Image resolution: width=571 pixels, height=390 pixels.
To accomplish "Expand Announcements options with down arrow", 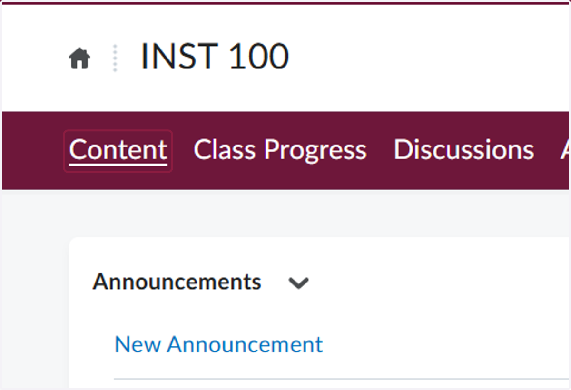I will pyautogui.click(x=299, y=283).
